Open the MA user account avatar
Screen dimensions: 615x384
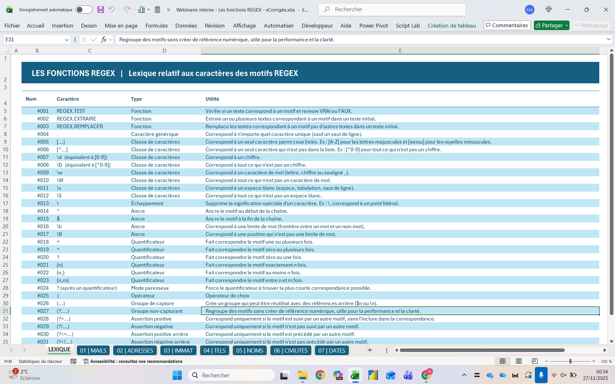[x=529, y=10]
